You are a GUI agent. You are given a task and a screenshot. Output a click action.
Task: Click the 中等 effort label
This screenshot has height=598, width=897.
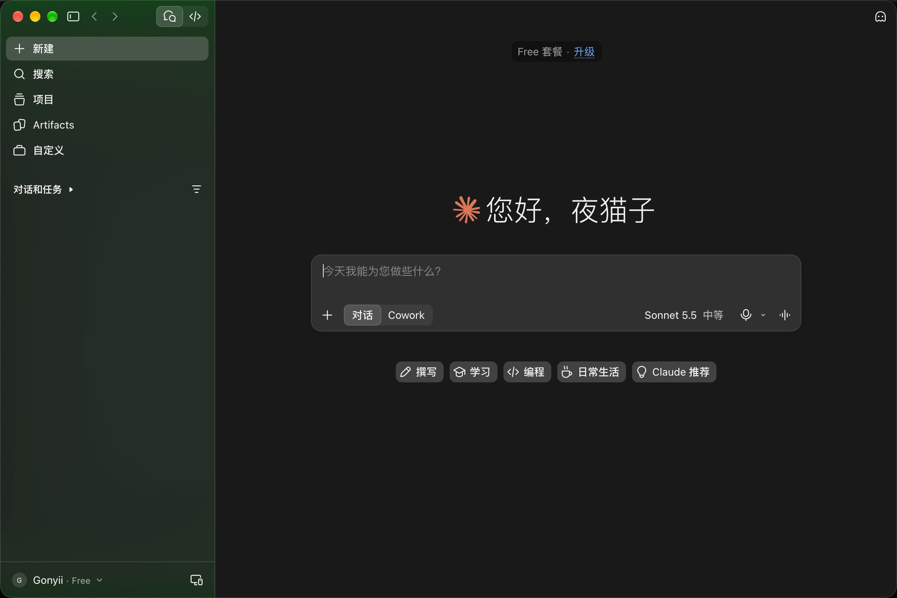pos(713,315)
